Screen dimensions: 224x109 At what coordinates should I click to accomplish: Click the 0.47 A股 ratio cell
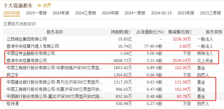pos(154,89)
